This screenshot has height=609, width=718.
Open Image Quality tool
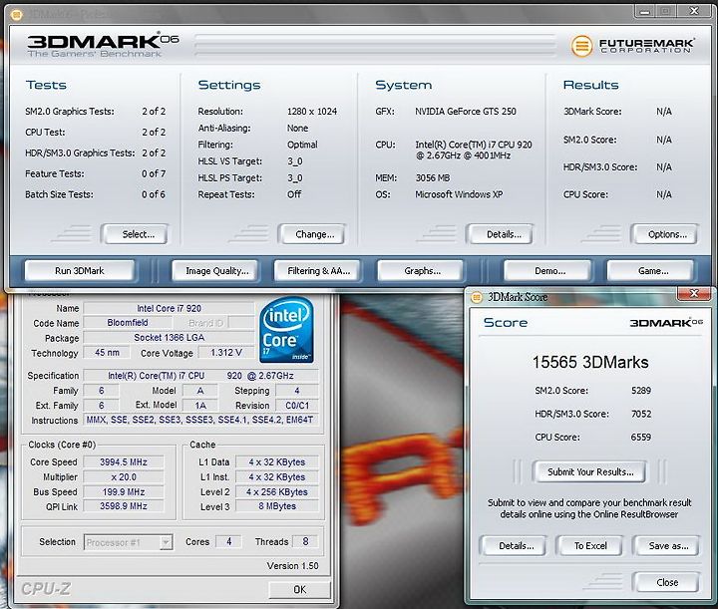click(217, 271)
